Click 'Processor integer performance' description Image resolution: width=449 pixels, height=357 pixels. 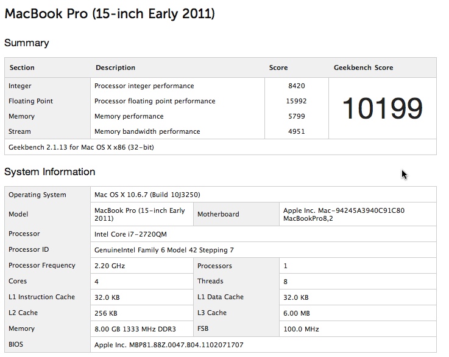(144, 86)
